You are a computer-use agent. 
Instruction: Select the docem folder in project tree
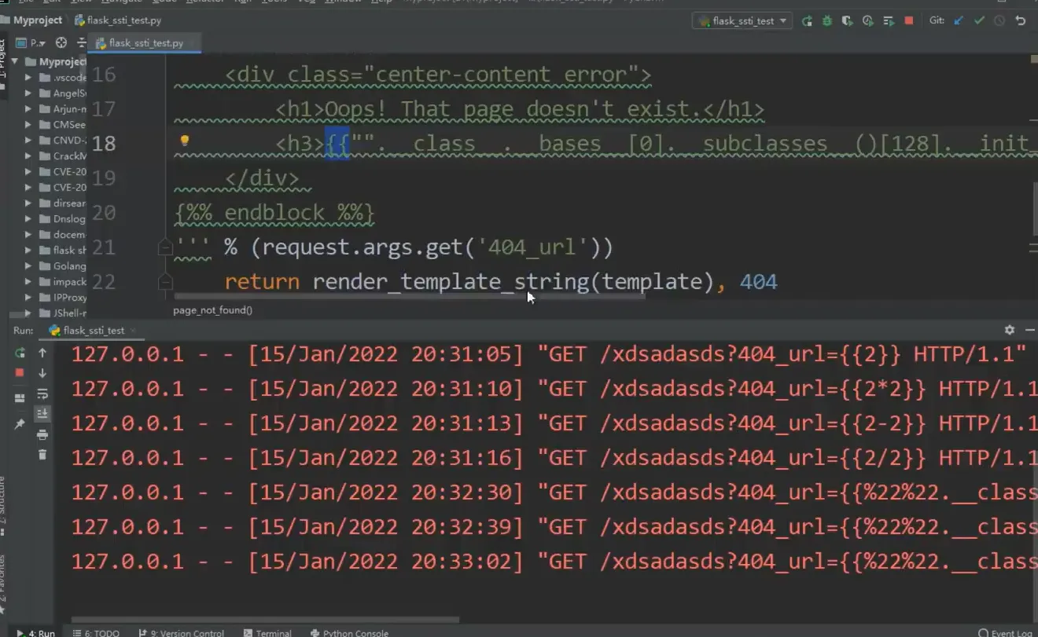62,235
